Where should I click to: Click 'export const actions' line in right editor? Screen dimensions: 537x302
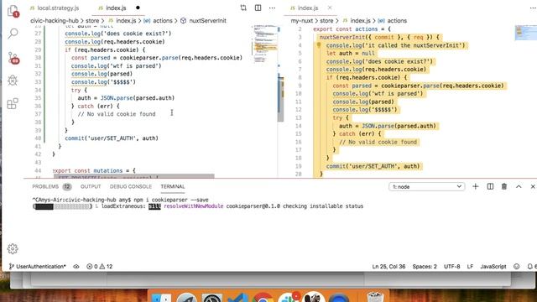click(352, 29)
